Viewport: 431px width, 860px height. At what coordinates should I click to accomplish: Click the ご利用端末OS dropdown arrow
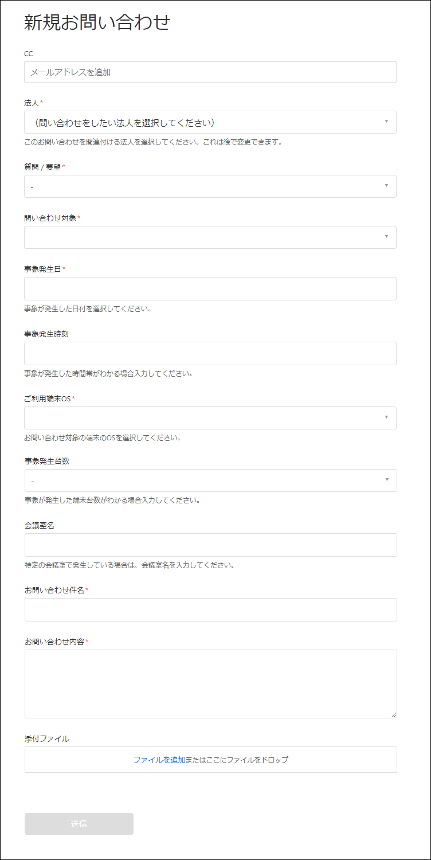(386, 417)
